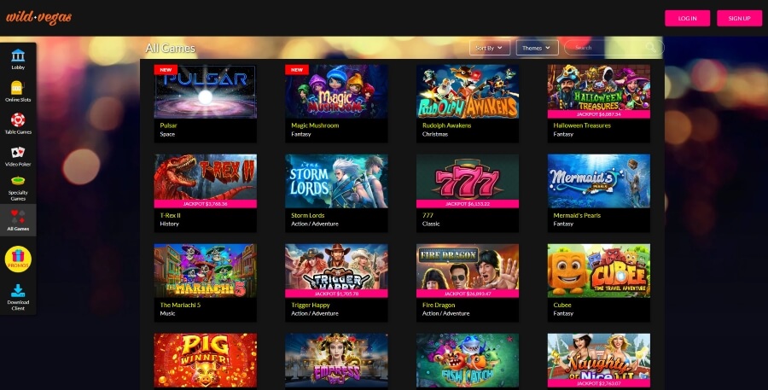Open the Specialty Games icon
This screenshot has height=390, width=768.
point(18,182)
